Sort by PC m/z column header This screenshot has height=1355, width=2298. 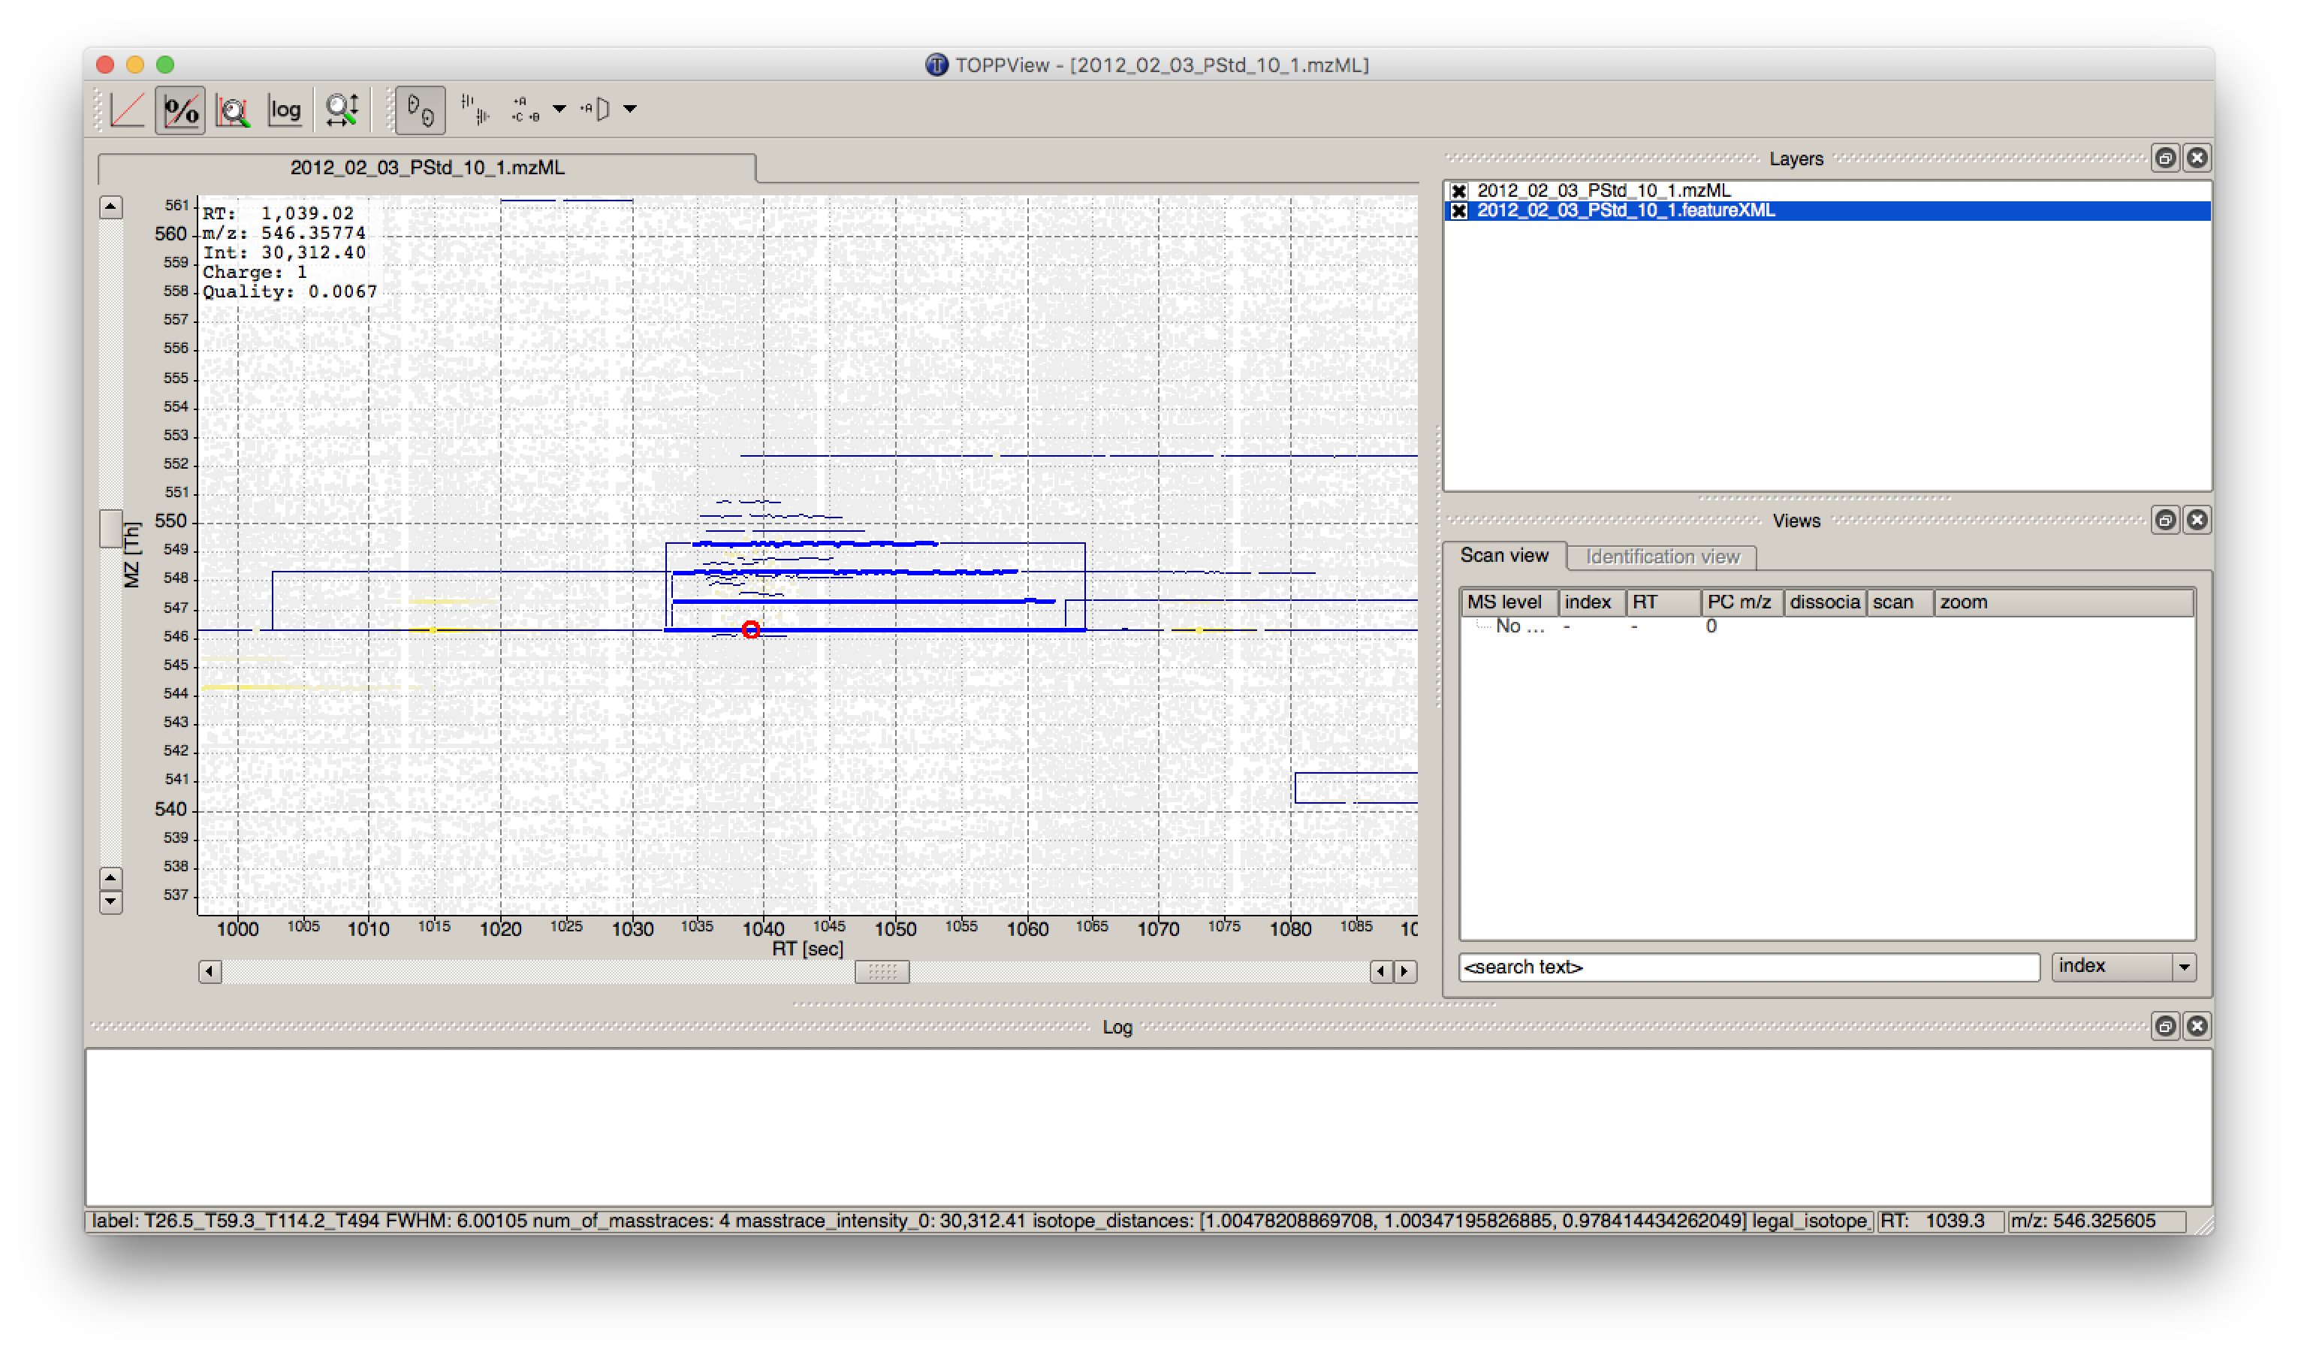tap(1742, 602)
